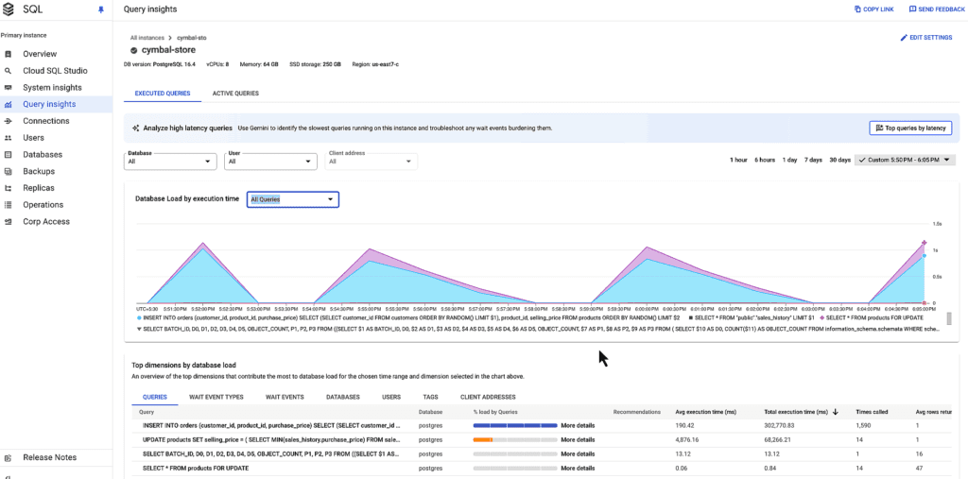This screenshot has width=968, height=479.
Task: Select the Client Addresses tab
Action: coord(488,397)
